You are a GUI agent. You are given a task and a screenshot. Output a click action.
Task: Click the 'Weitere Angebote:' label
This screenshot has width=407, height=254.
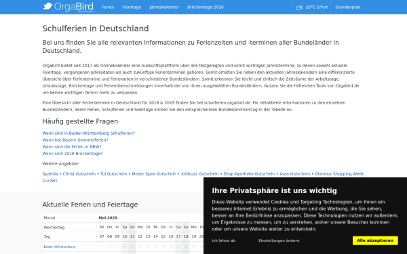point(61,164)
